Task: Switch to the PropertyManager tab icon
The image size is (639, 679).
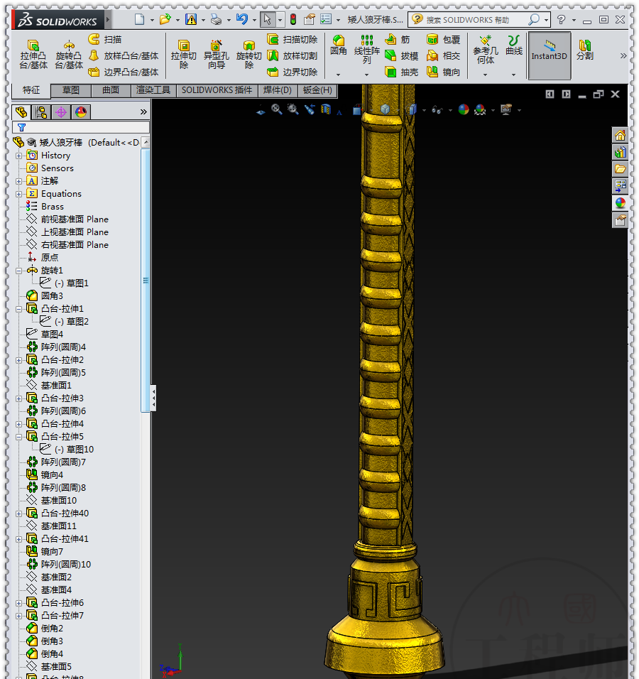Action: [41, 112]
